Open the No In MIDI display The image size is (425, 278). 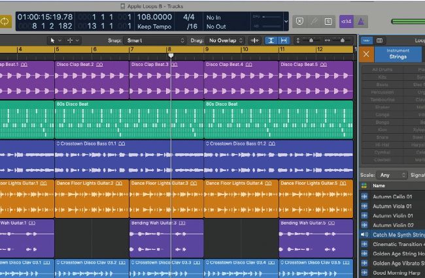point(214,18)
